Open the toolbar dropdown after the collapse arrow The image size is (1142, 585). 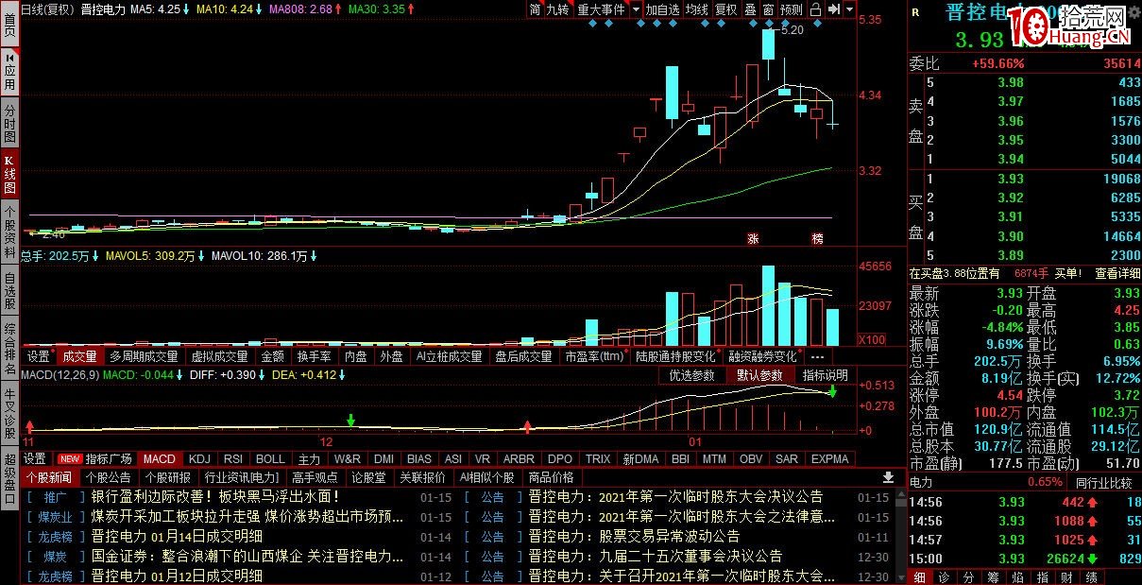850,9
